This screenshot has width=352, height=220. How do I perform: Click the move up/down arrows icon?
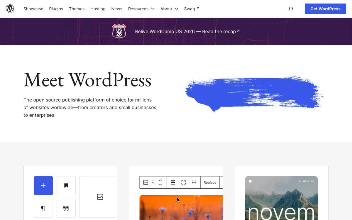click(x=160, y=182)
